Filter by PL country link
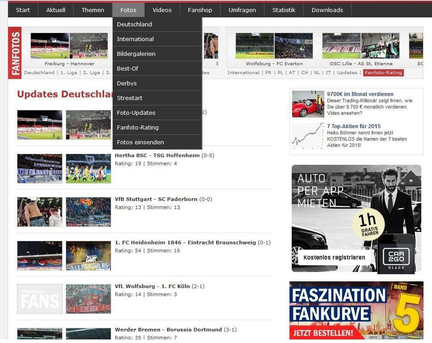The width and height of the screenshot is (432, 343). [x=280, y=73]
